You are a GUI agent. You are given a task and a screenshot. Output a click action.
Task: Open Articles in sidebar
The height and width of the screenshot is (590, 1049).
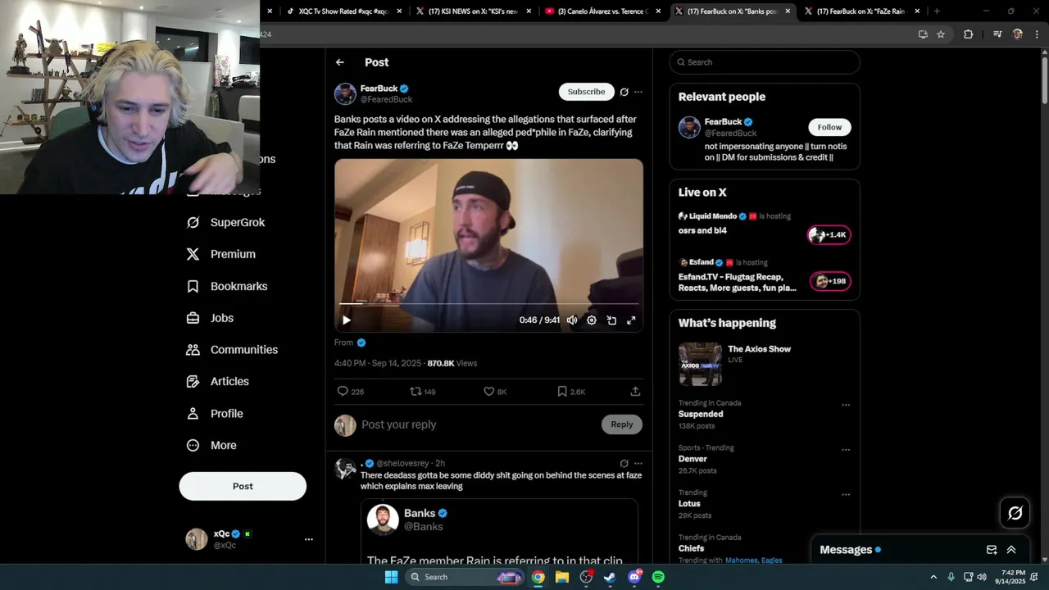[x=217, y=381]
